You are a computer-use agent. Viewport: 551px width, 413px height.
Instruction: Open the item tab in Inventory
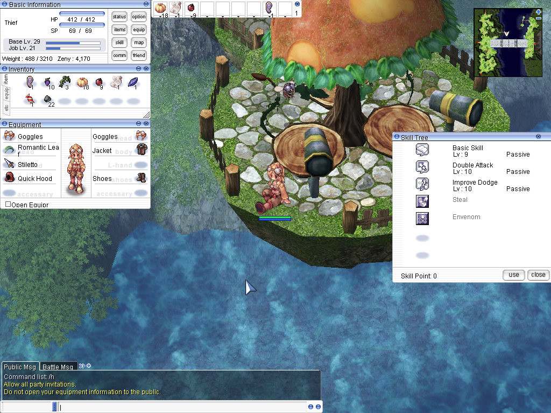coord(5,80)
